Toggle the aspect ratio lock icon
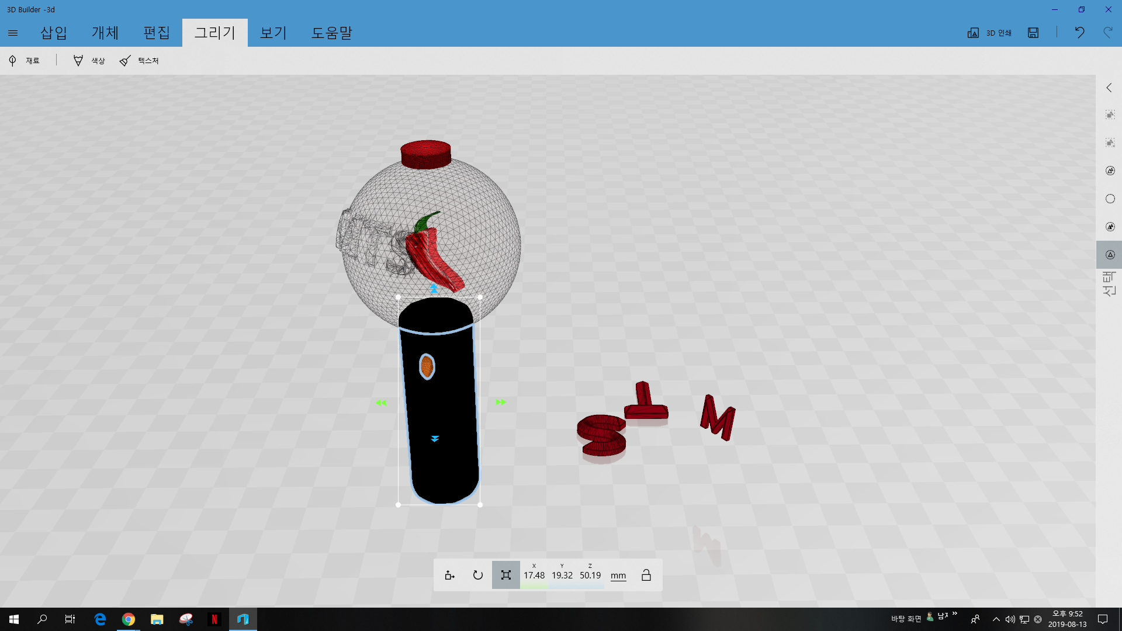This screenshot has height=631, width=1122. (646, 575)
